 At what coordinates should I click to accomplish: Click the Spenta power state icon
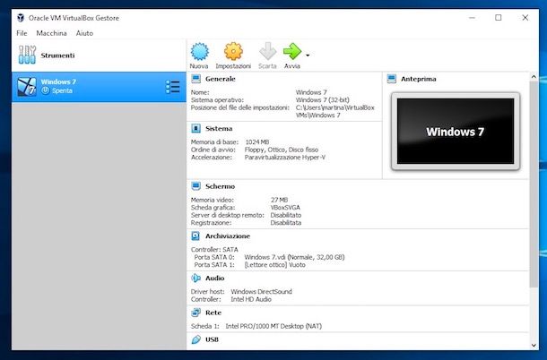[46, 90]
